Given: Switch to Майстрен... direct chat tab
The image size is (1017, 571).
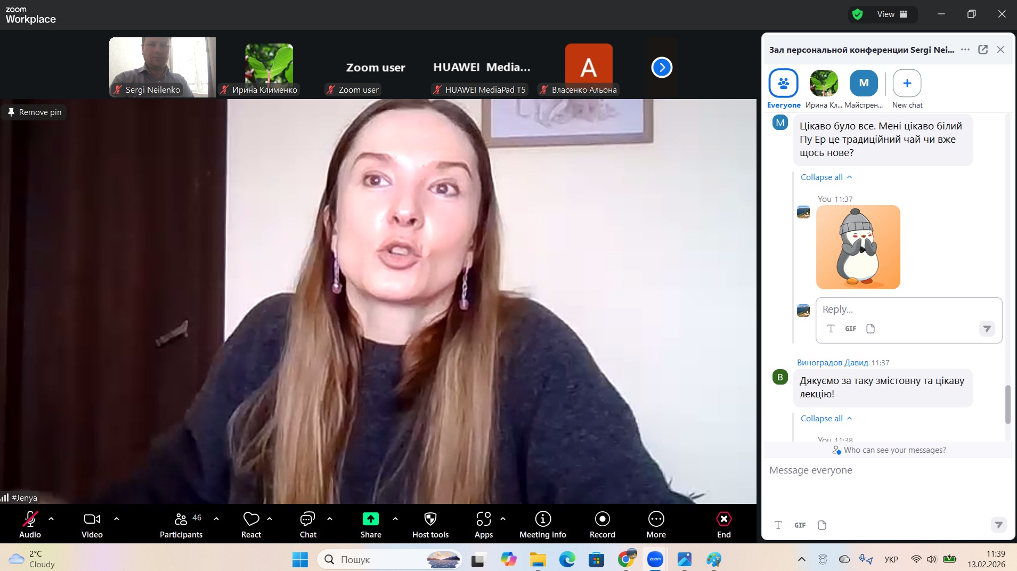Looking at the screenshot, I should (864, 89).
